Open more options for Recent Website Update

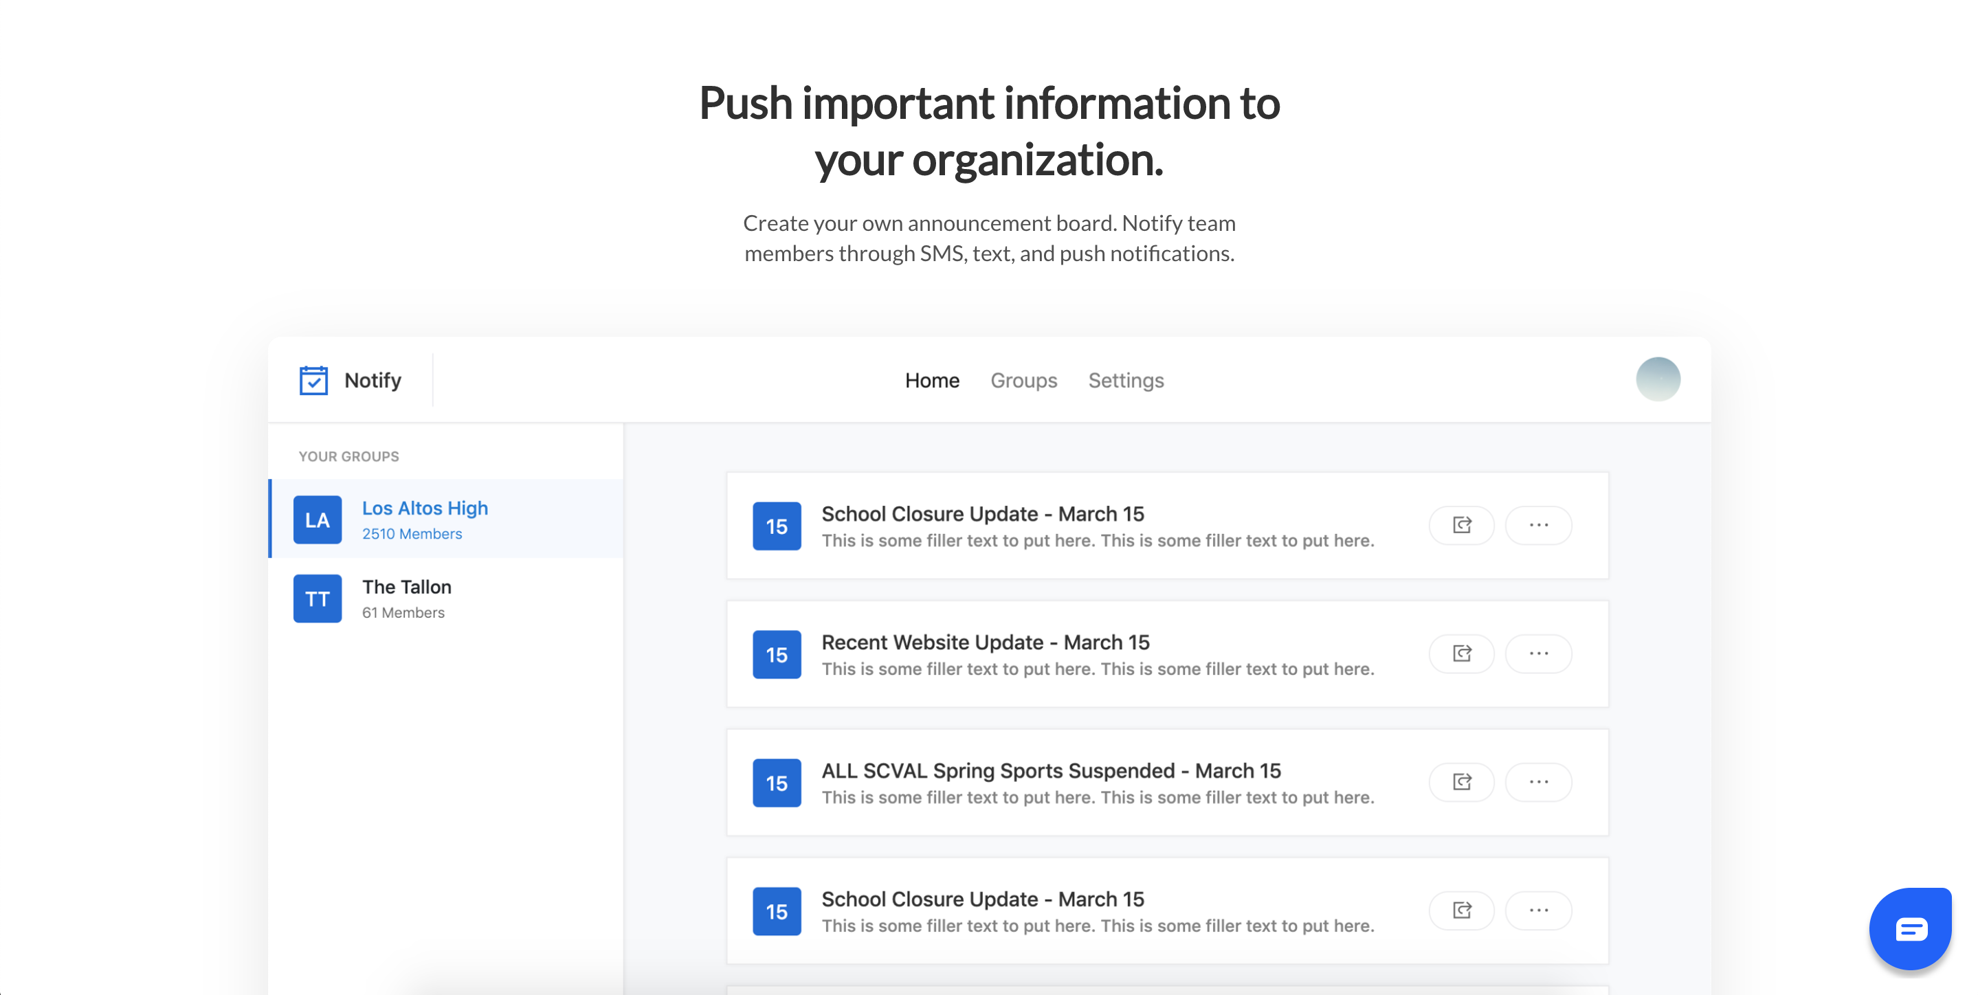[x=1538, y=653]
